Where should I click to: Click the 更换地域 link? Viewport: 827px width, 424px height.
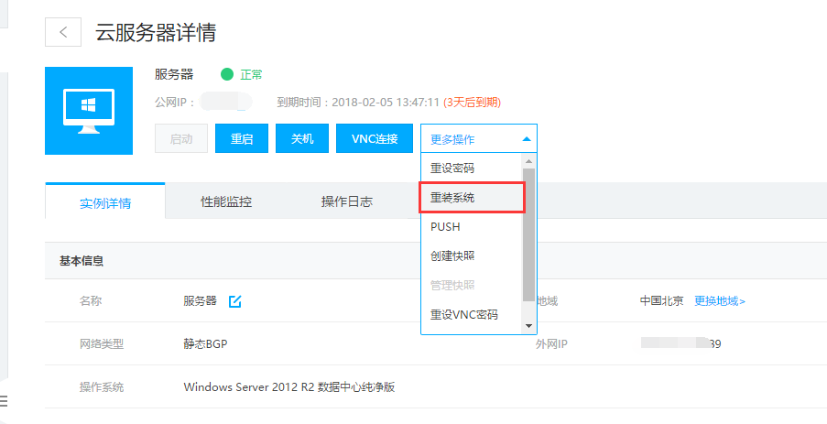tap(719, 301)
